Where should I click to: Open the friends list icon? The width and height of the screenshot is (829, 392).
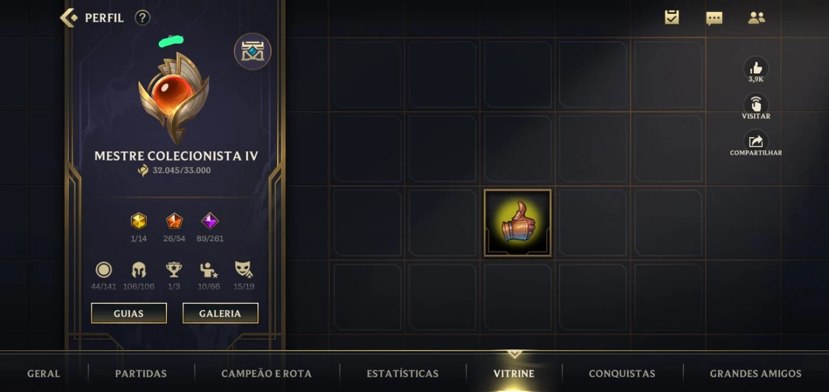pyautogui.click(x=756, y=18)
